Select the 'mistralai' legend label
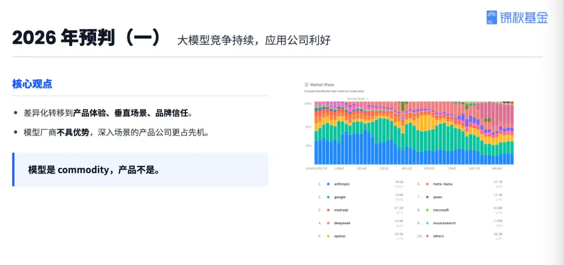The width and height of the screenshot is (564, 265). click(x=342, y=210)
